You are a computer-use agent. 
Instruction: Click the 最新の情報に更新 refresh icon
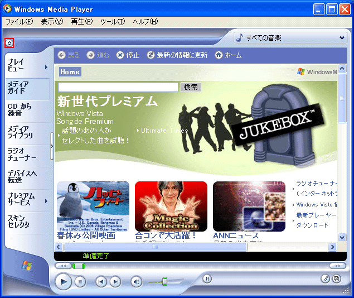[151, 55]
